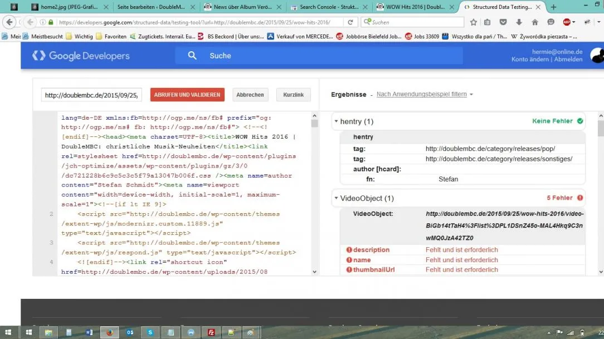Click the Google Developers logo
This screenshot has height=339, width=604.
81,56
